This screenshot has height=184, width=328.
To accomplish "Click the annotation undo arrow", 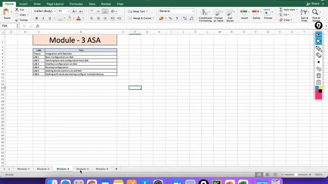I will click(319, 69).
